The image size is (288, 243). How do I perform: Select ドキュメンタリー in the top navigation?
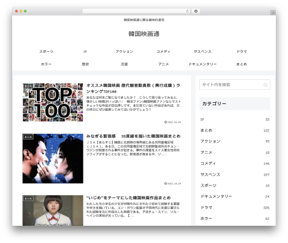tap(203, 64)
